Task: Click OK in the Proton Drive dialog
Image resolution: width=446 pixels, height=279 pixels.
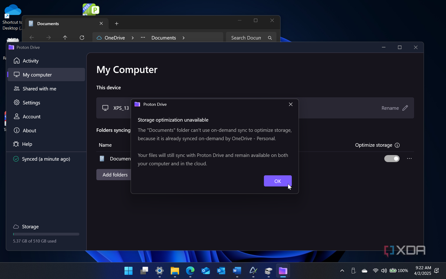Action: click(x=278, y=181)
